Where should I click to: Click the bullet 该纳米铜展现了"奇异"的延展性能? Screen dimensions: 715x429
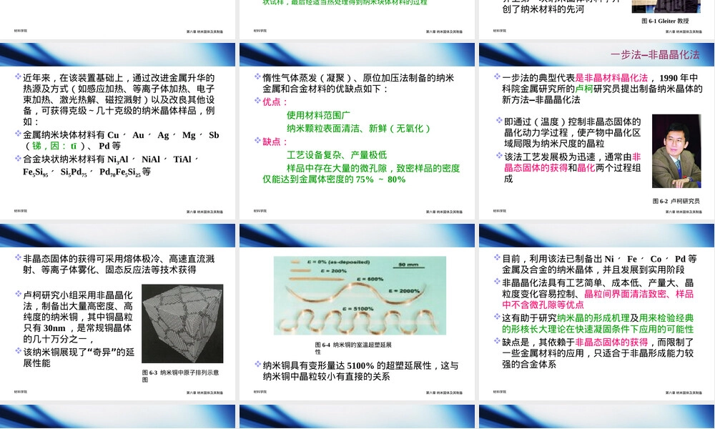77,358
